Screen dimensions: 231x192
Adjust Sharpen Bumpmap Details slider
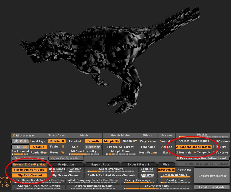click(93, 187)
